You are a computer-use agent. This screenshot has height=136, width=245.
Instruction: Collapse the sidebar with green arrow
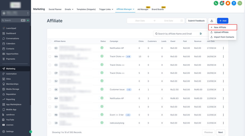click(31, 131)
